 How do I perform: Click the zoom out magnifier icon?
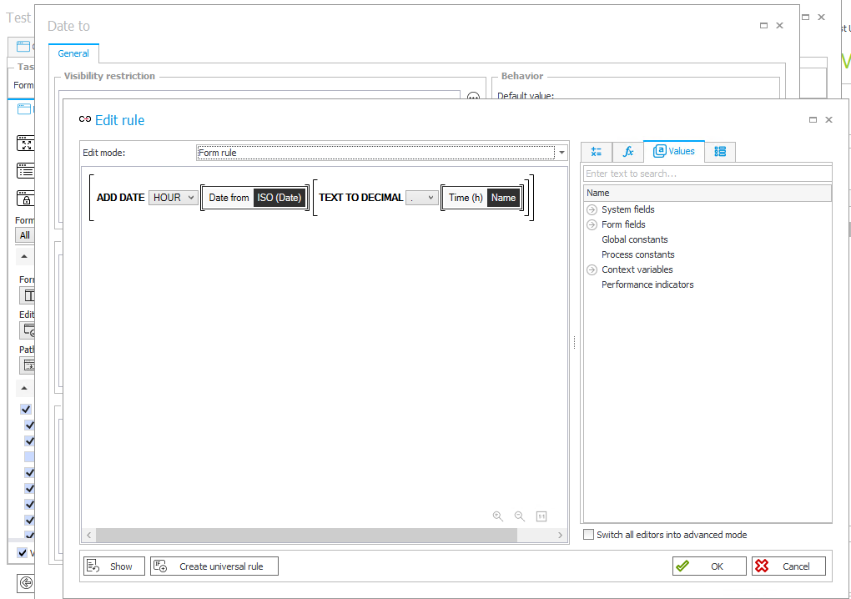(520, 516)
